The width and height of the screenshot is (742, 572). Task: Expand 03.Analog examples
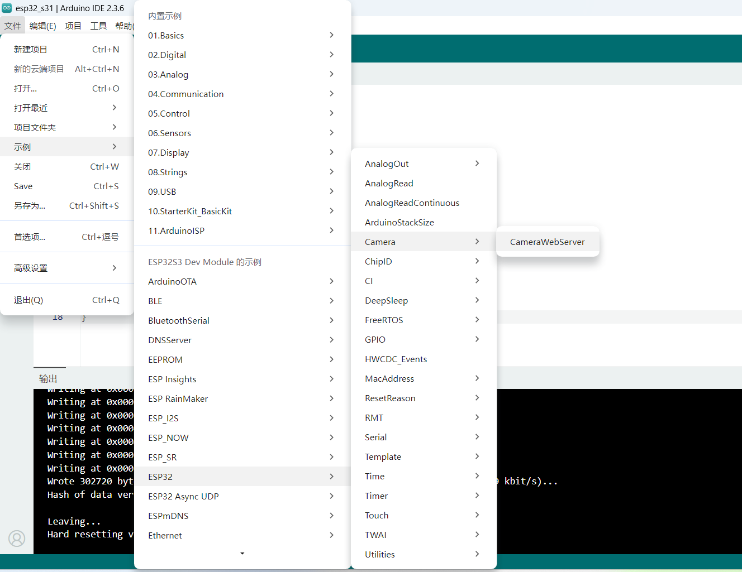coord(242,74)
